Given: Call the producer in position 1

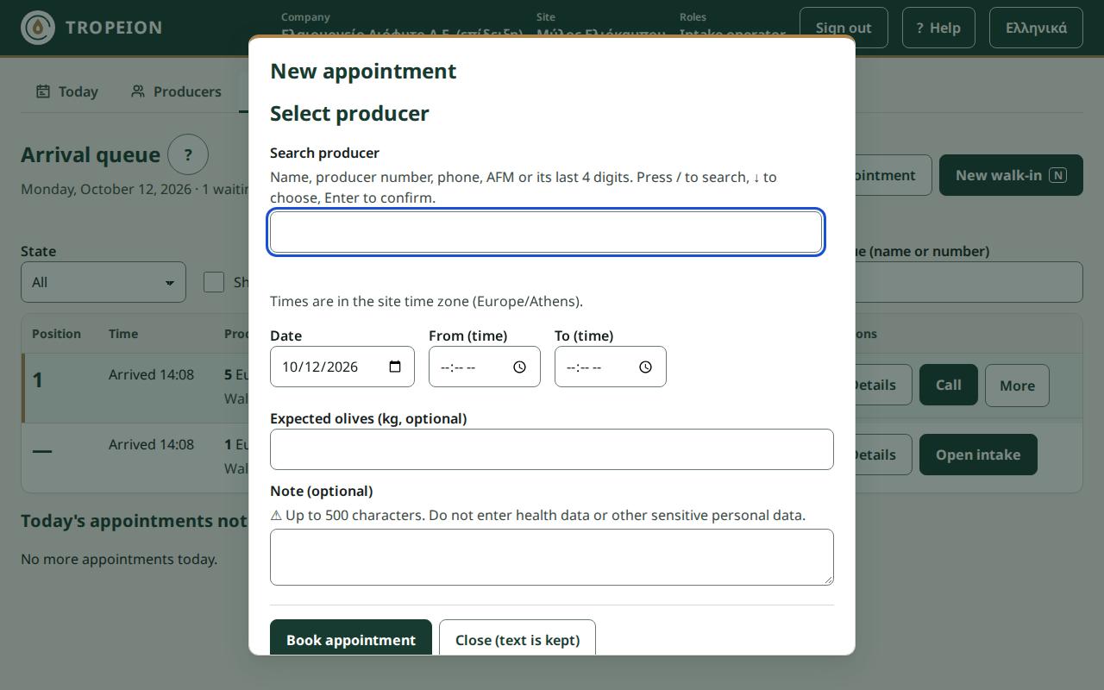Looking at the screenshot, I should pos(949,385).
